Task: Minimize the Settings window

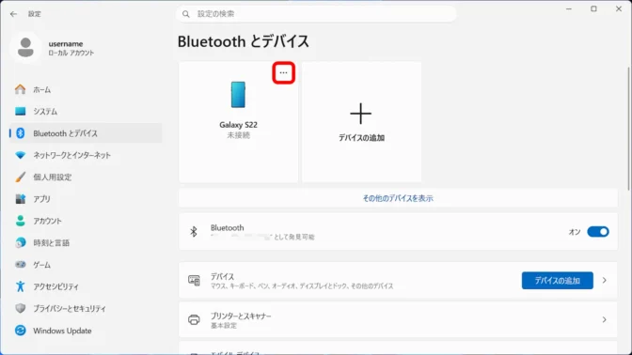Action: click(x=569, y=8)
